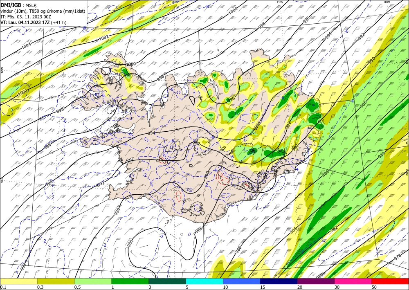409x290 pixels.
Task: Click the olive 0.3–0.5 mm legend swatch
Action: pyautogui.click(x=56, y=281)
